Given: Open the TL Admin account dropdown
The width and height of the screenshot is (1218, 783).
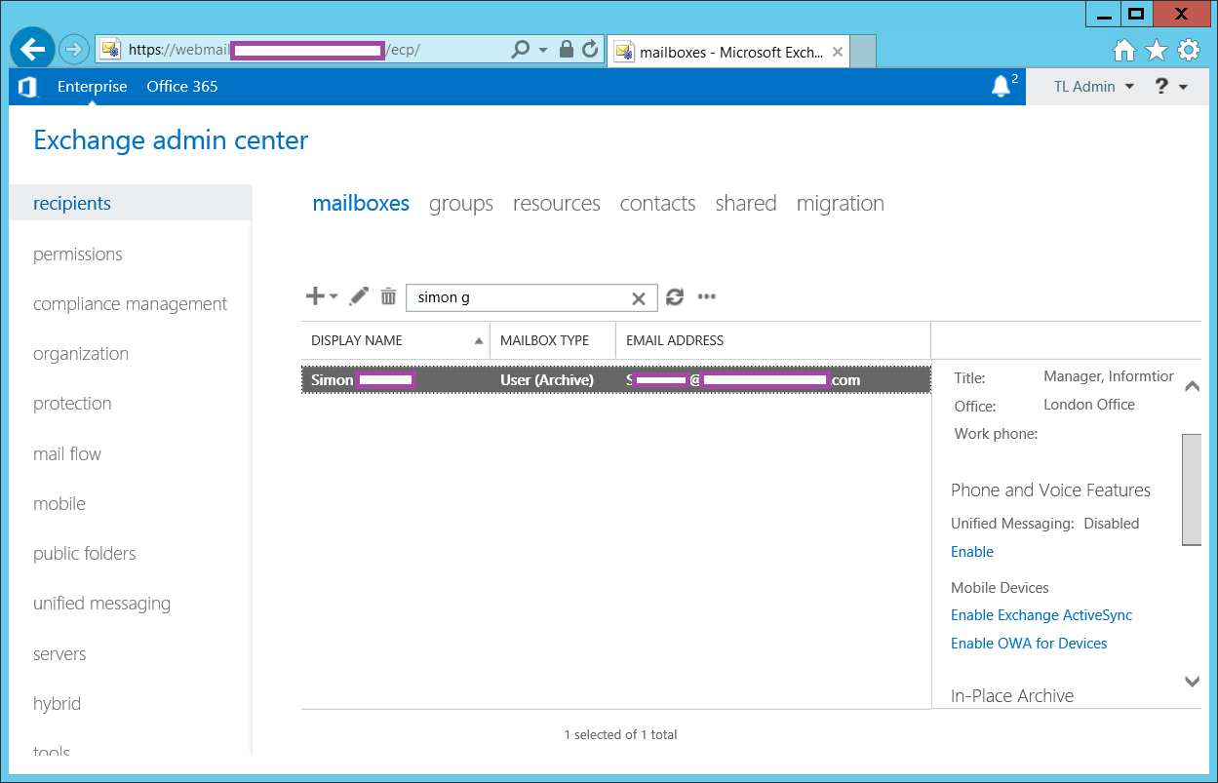Looking at the screenshot, I should pos(1093,87).
